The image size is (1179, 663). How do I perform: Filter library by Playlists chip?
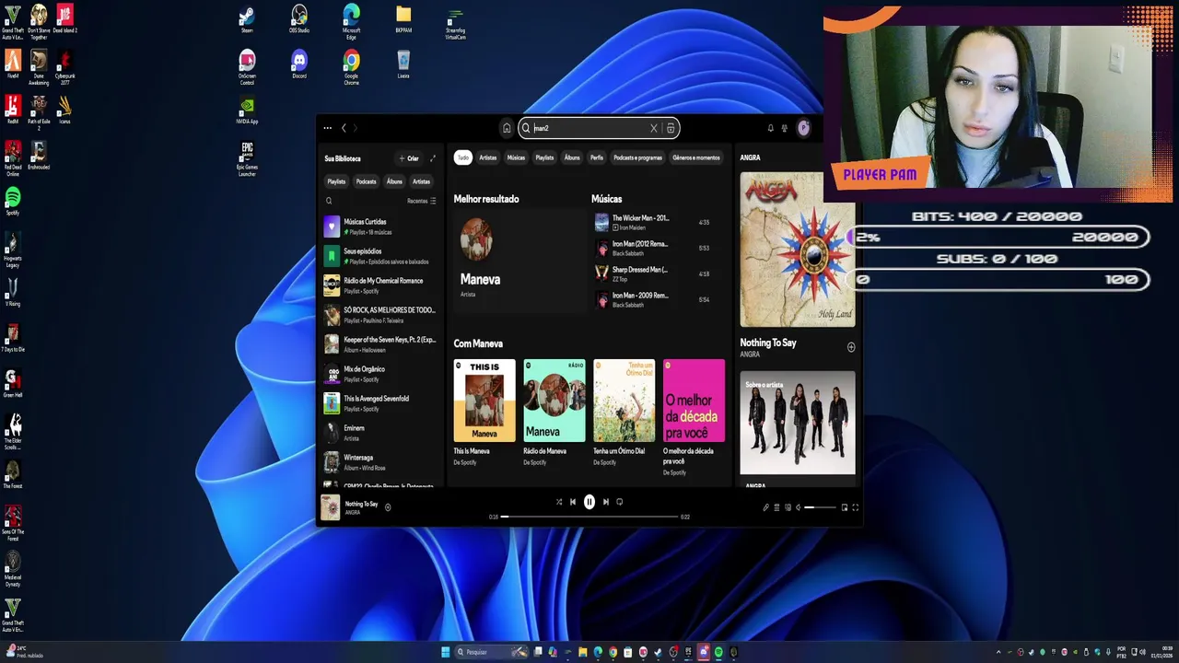[x=336, y=181]
